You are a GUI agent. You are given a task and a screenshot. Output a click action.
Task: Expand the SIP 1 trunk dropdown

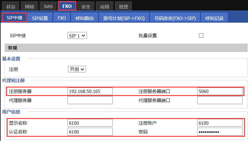pos(77,36)
